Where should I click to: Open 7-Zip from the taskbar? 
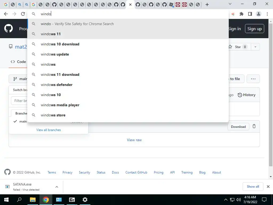72,200
